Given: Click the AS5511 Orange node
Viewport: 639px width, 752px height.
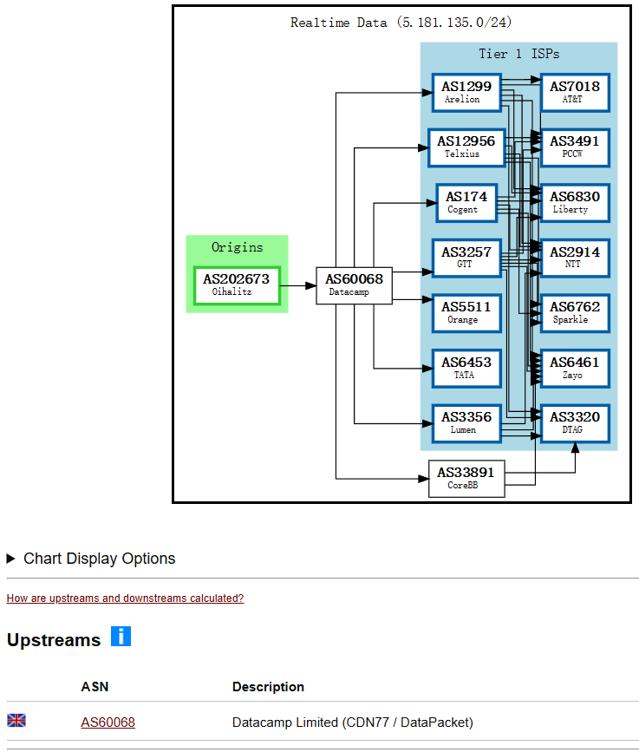Looking at the screenshot, I should (x=466, y=313).
